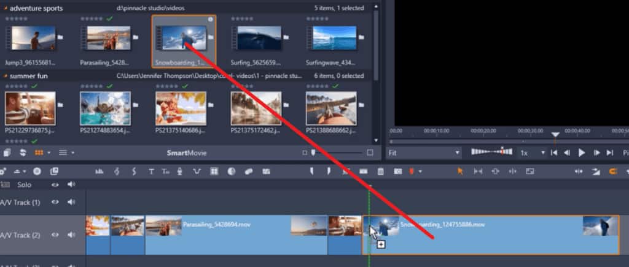Open the SmartMovie panel

tap(187, 152)
